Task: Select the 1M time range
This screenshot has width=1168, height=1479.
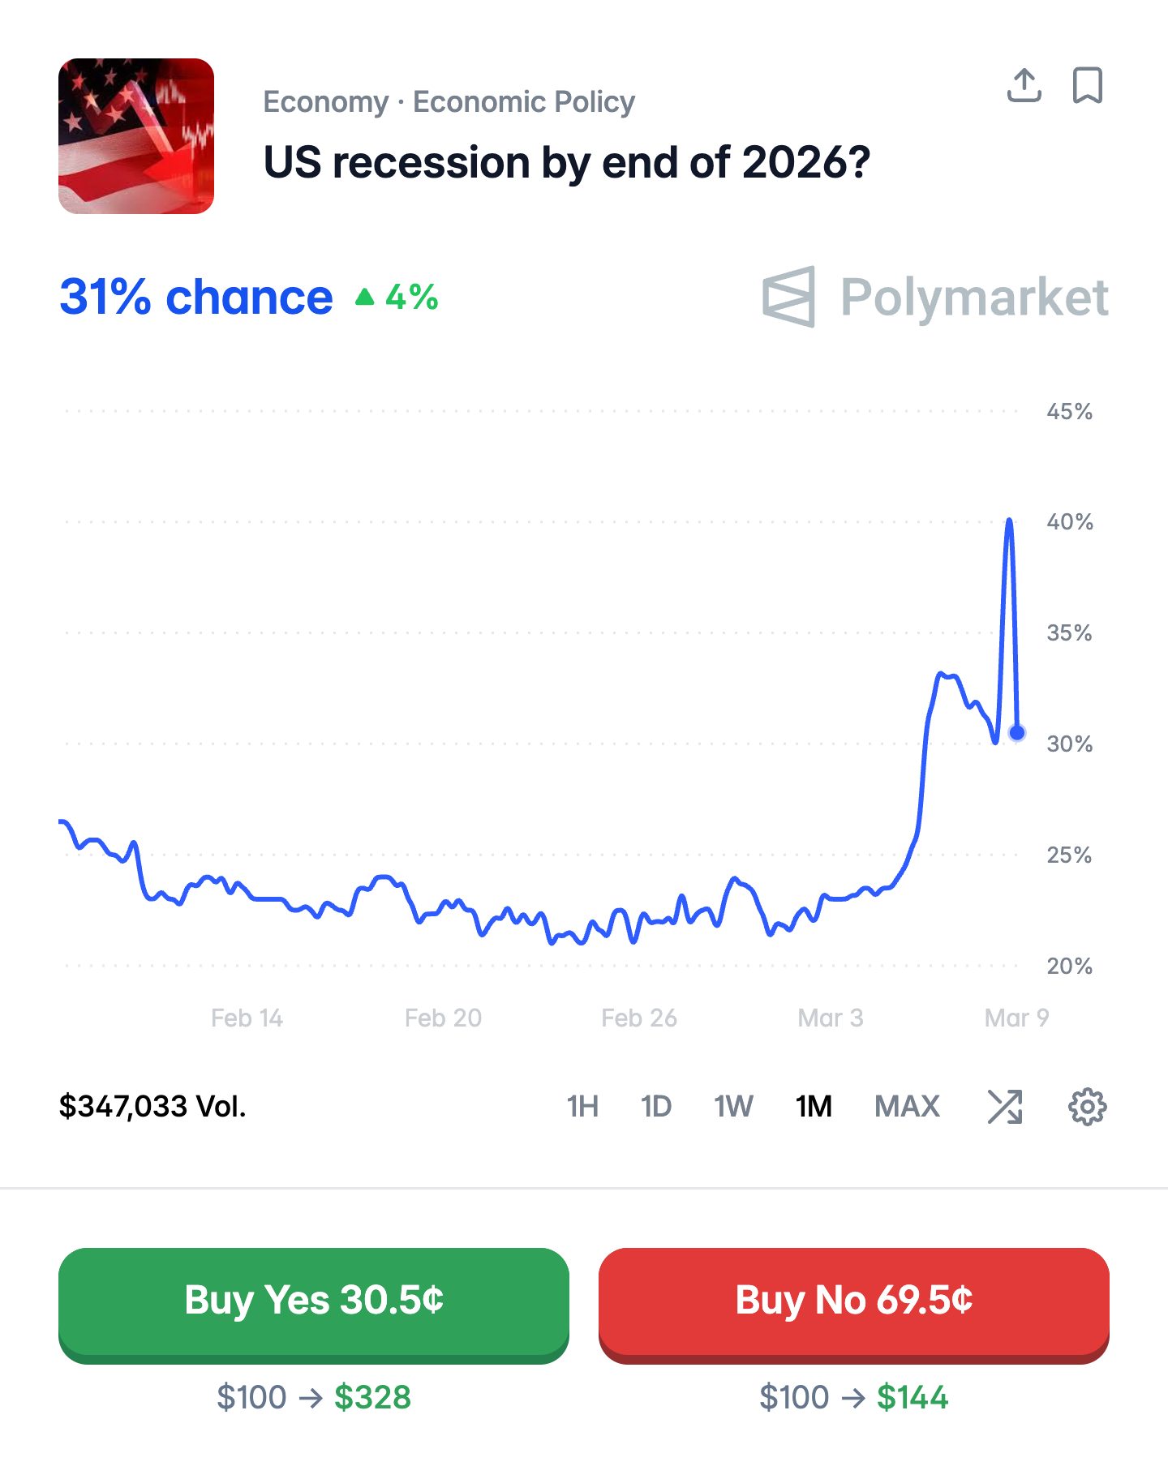Action: click(814, 1106)
